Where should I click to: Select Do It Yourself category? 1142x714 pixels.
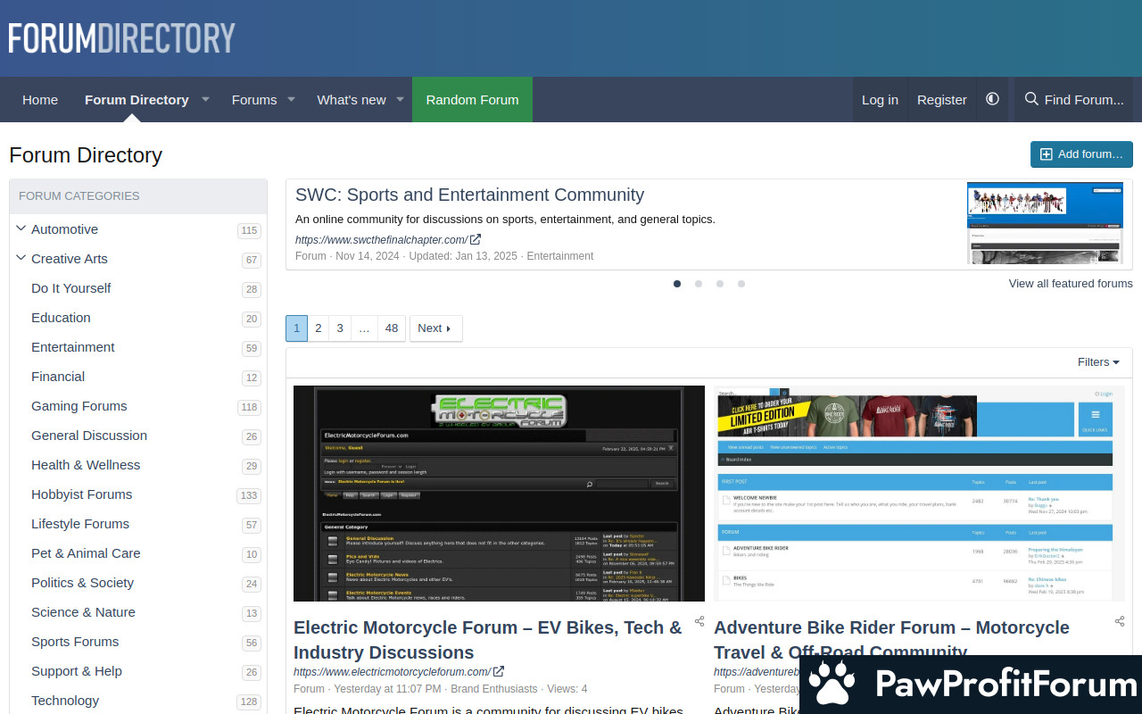(71, 287)
